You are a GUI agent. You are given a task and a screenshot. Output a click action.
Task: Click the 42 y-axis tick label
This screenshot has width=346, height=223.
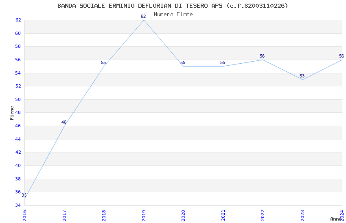[18, 152]
